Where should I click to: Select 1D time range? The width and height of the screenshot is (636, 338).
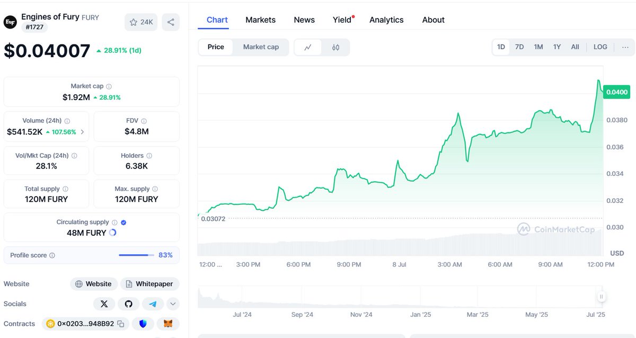click(501, 47)
